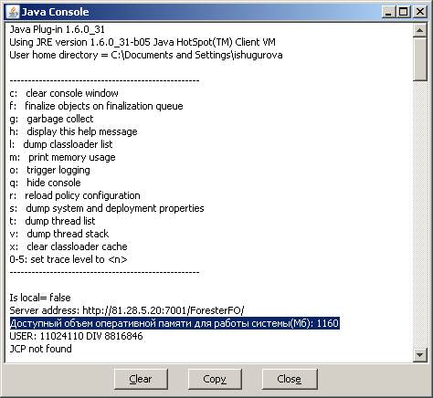
Task: Click the scrollbar down arrow
Action: pos(420,354)
